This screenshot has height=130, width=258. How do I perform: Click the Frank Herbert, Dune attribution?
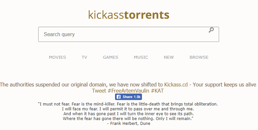point(129,123)
